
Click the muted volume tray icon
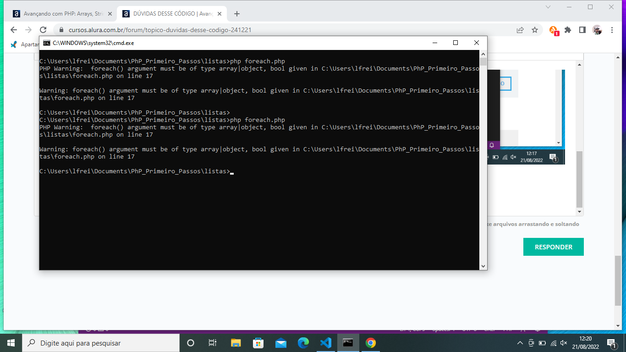point(564,343)
